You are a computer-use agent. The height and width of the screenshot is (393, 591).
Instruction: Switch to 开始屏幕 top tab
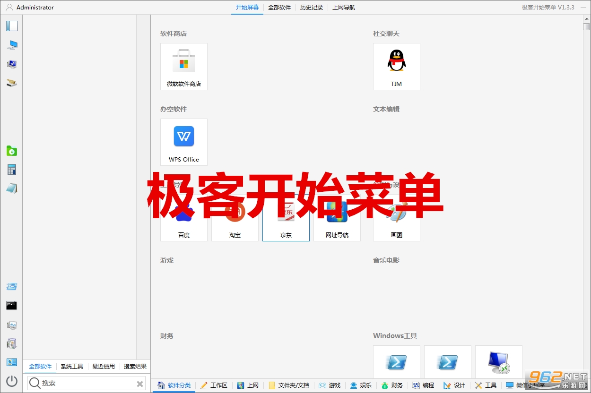tap(247, 7)
